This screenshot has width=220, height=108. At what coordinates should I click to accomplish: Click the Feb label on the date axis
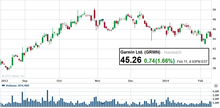pyautogui.click(x=200, y=81)
